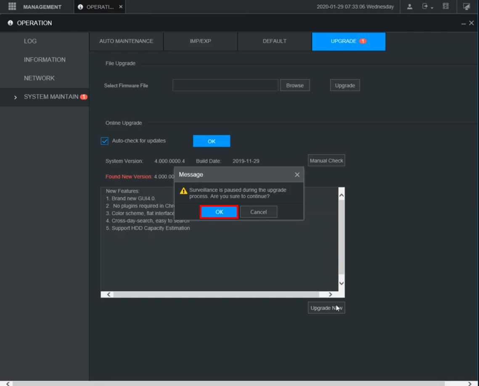This screenshot has height=386, width=479.
Task: Click Browse to select firmware file
Action: click(x=294, y=85)
